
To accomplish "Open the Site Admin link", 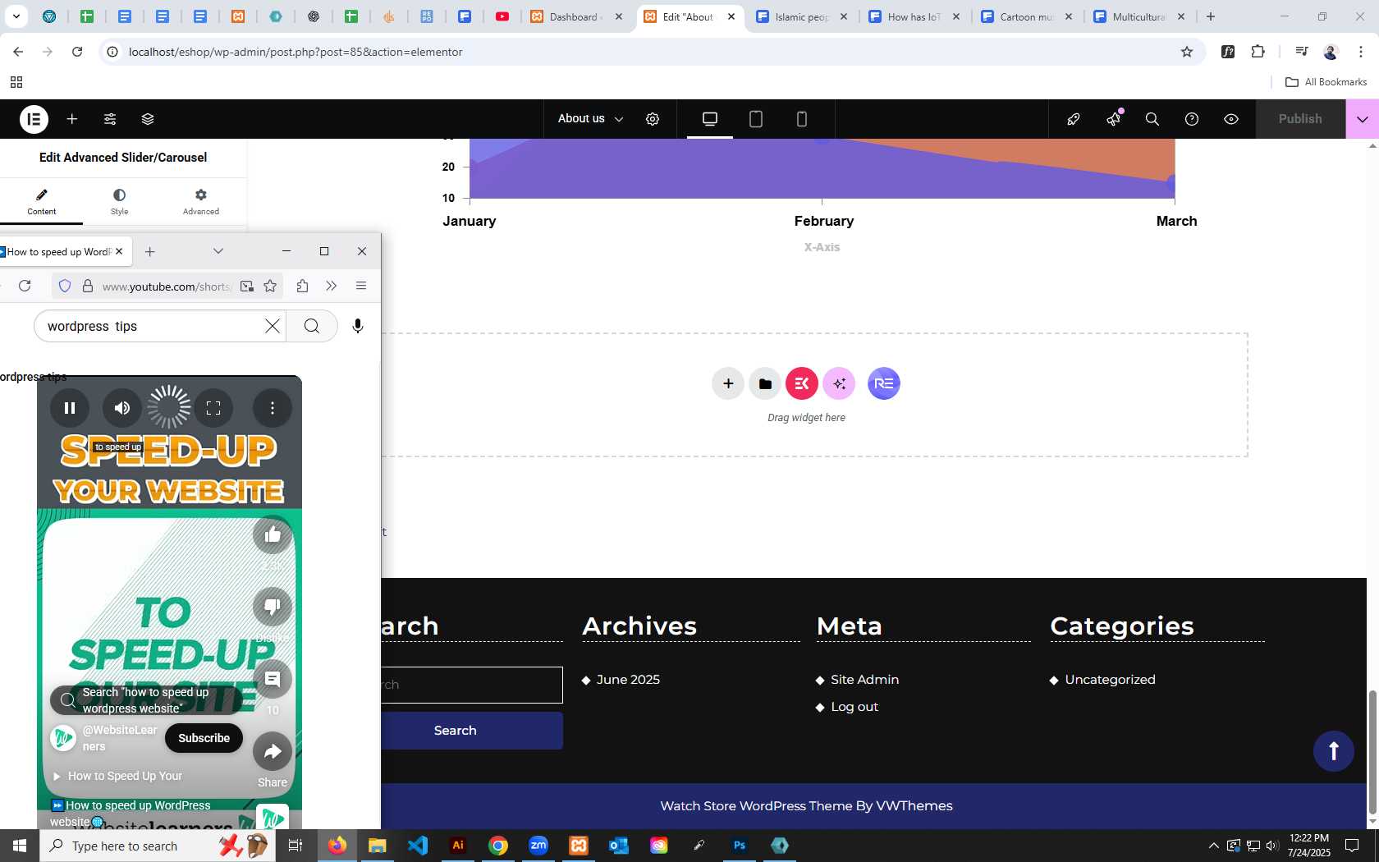I will click(x=864, y=680).
